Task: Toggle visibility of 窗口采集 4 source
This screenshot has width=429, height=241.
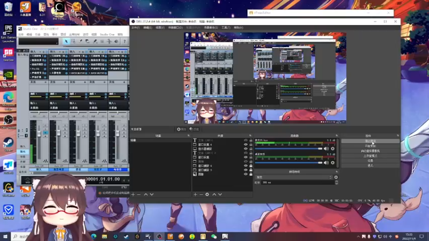Action: 246,144
